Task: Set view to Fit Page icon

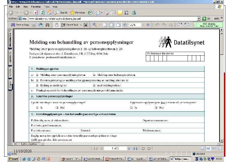Action: (111, 25)
